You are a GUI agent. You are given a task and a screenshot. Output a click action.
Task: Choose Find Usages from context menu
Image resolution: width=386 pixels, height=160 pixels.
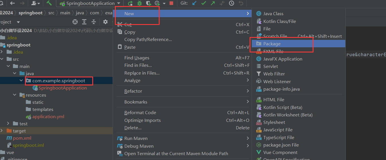183,58
